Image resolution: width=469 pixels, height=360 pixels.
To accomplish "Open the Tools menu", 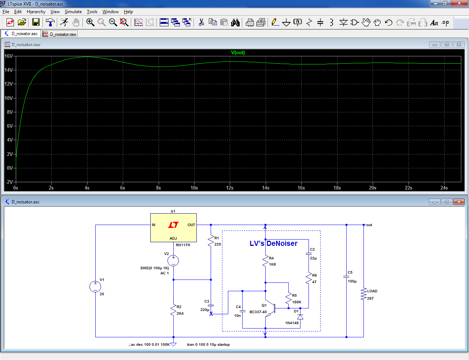I will (x=92, y=12).
